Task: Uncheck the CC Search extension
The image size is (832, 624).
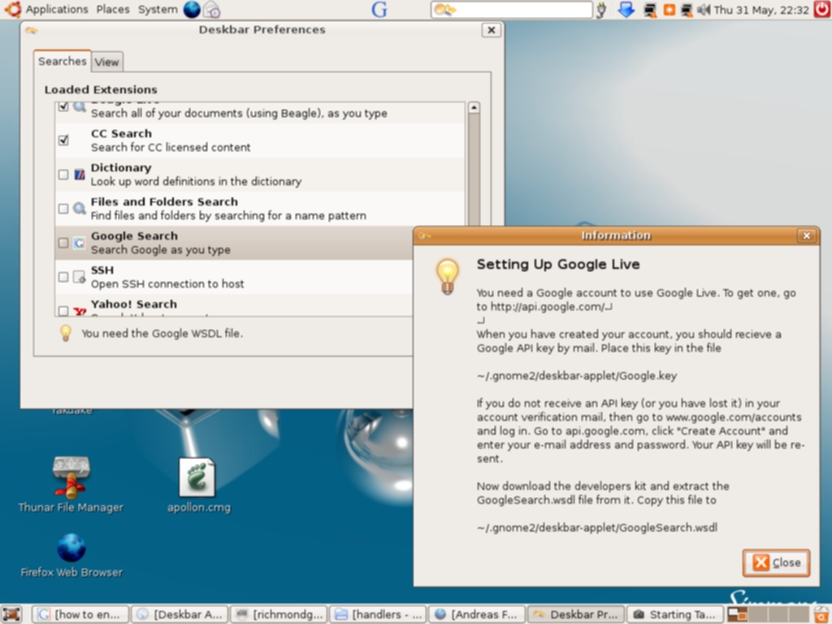Action: (63, 140)
